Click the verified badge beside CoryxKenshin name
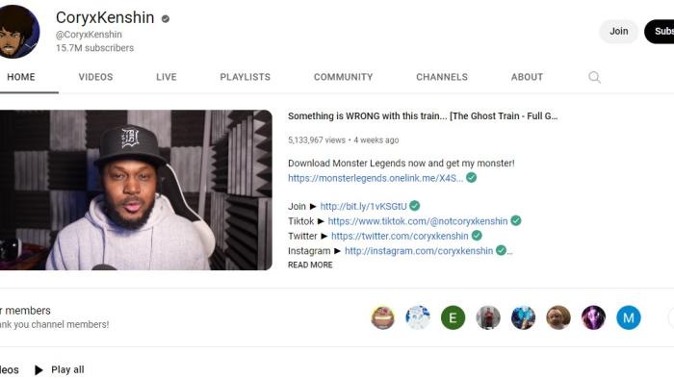 [x=166, y=18]
